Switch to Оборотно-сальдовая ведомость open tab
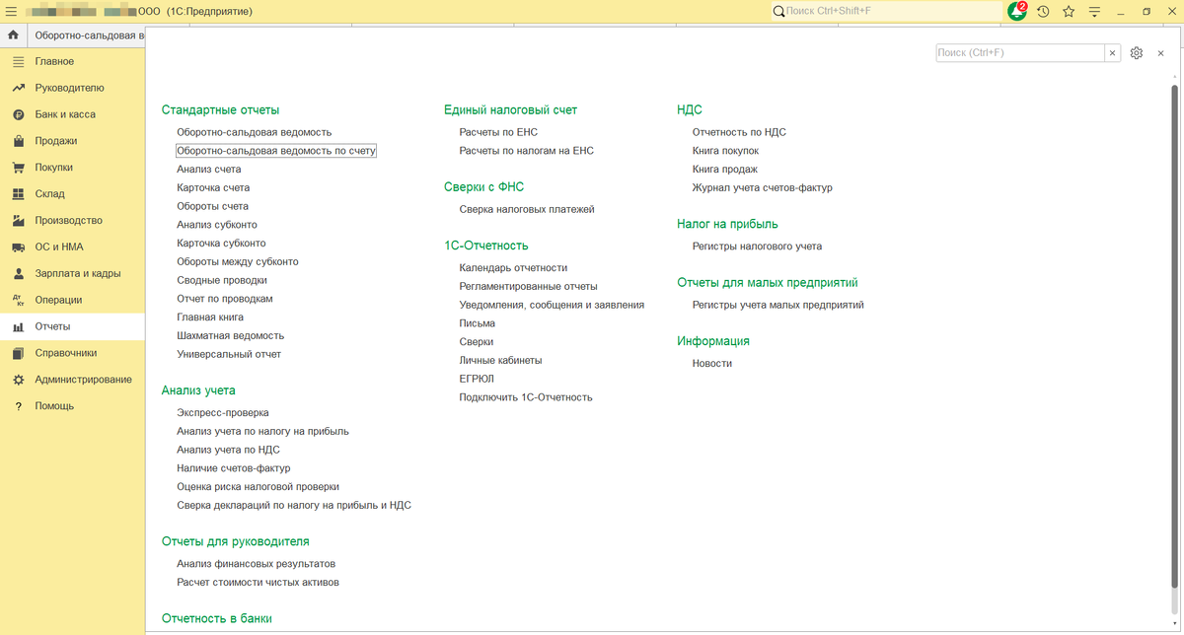Image resolution: width=1184 pixels, height=635 pixels. tap(87, 35)
